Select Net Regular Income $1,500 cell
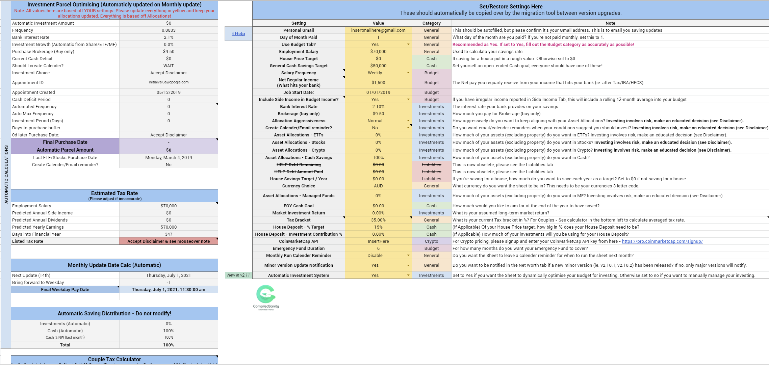This screenshot has width=769, height=365. pos(378,82)
